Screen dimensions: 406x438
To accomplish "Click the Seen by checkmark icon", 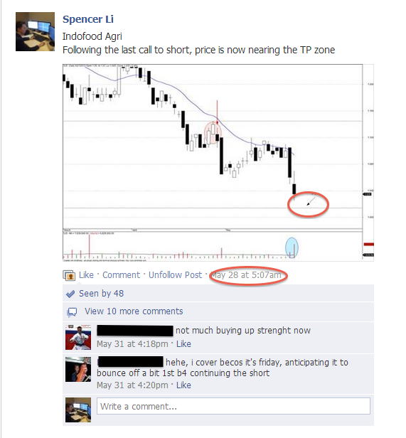I will click(x=70, y=294).
